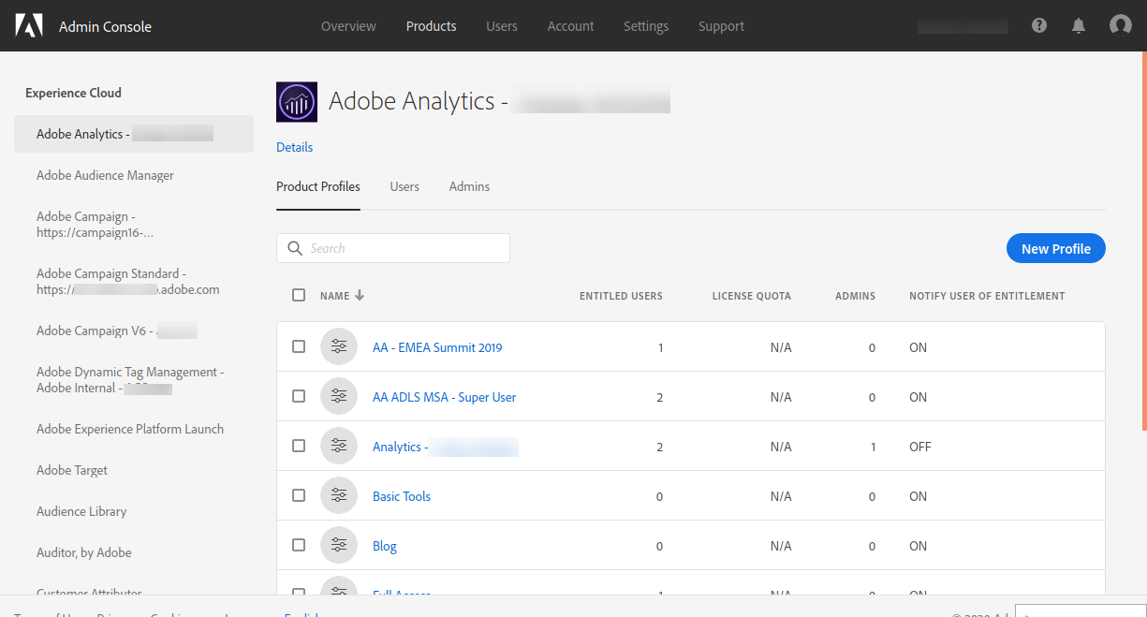Check the AA ADLS MSA - Super User checkbox

click(299, 396)
